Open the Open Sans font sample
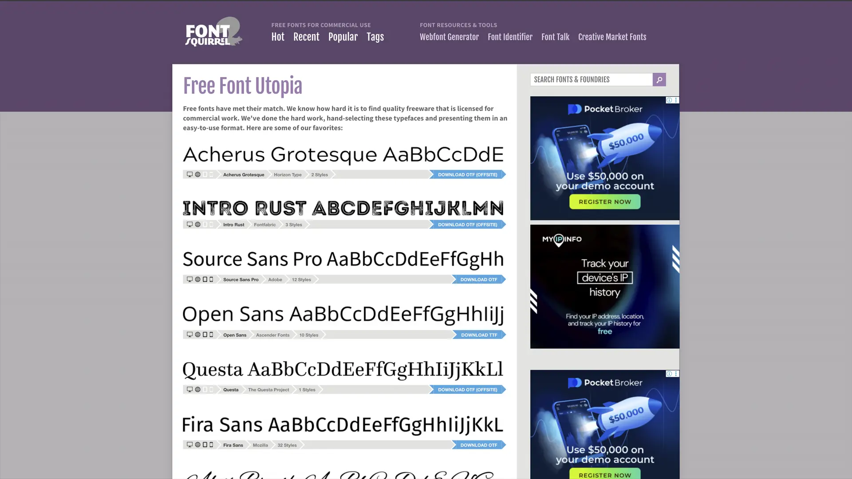Image resolution: width=852 pixels, height=479 pixels. pyautogui.click(x=343, y=314)
